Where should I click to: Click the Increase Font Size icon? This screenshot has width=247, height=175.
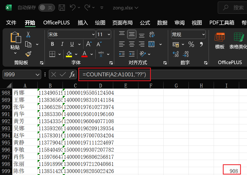tap(89, 44)
